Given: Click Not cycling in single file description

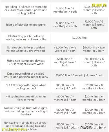Looking at the screenshot, I should [x=26, y=125].
